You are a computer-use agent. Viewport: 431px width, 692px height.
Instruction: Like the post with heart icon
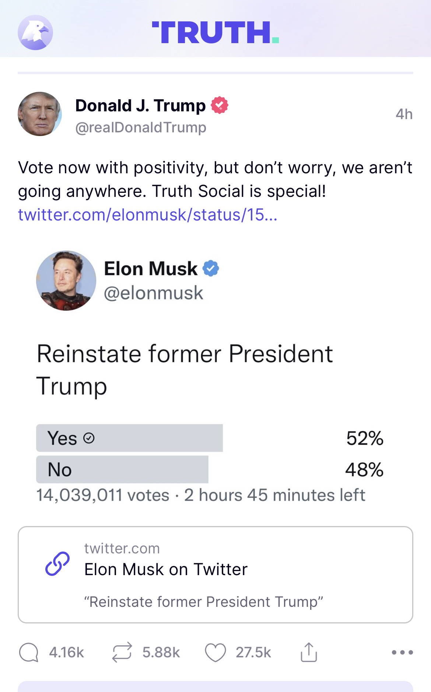pos(215,652)
